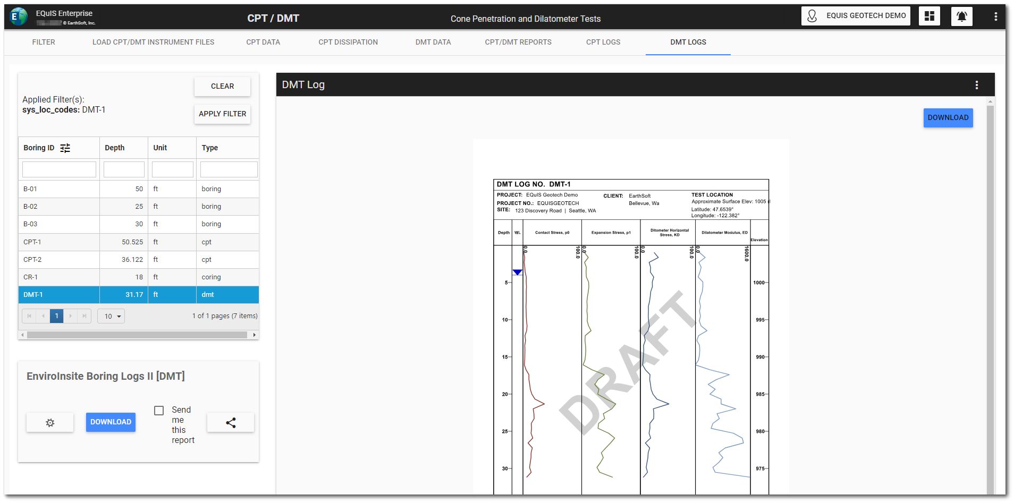Open the top-right vertical ellipsis menu
The image size is (1014, 503).
[995, 16]
